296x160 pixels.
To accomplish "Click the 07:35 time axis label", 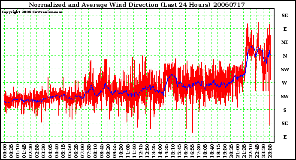I will coord(89,151).
